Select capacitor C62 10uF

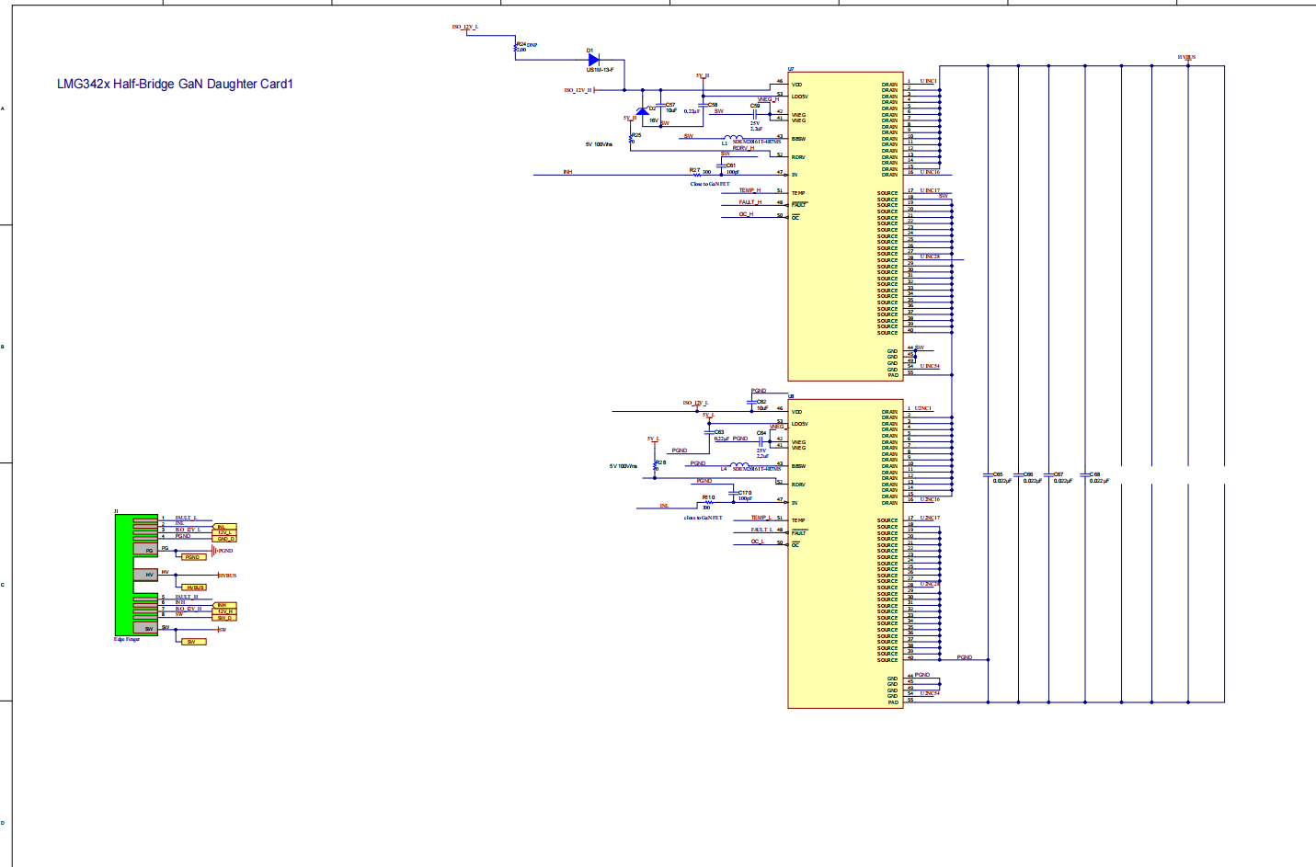[x=751, y=403]
